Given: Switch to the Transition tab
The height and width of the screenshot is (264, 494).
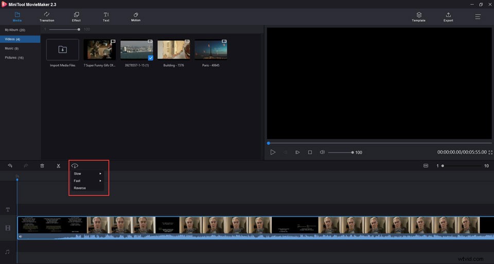Looking at the screenshot, I should (47, 16).
